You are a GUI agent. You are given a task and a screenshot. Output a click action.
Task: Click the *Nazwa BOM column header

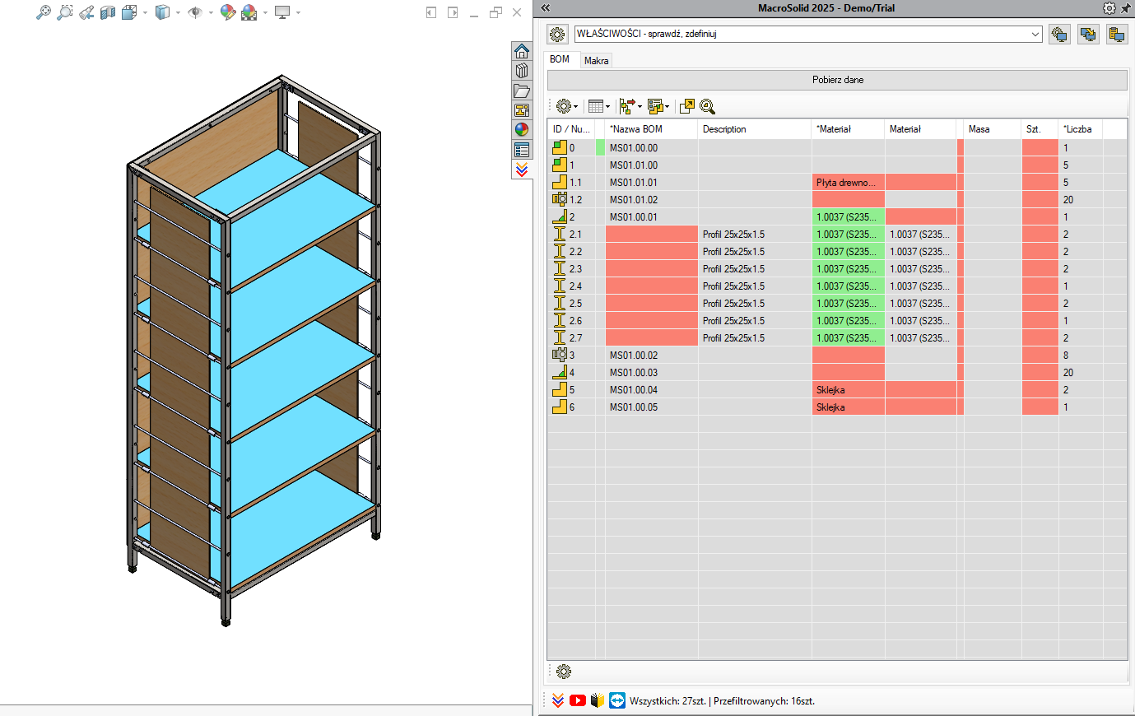652,129
